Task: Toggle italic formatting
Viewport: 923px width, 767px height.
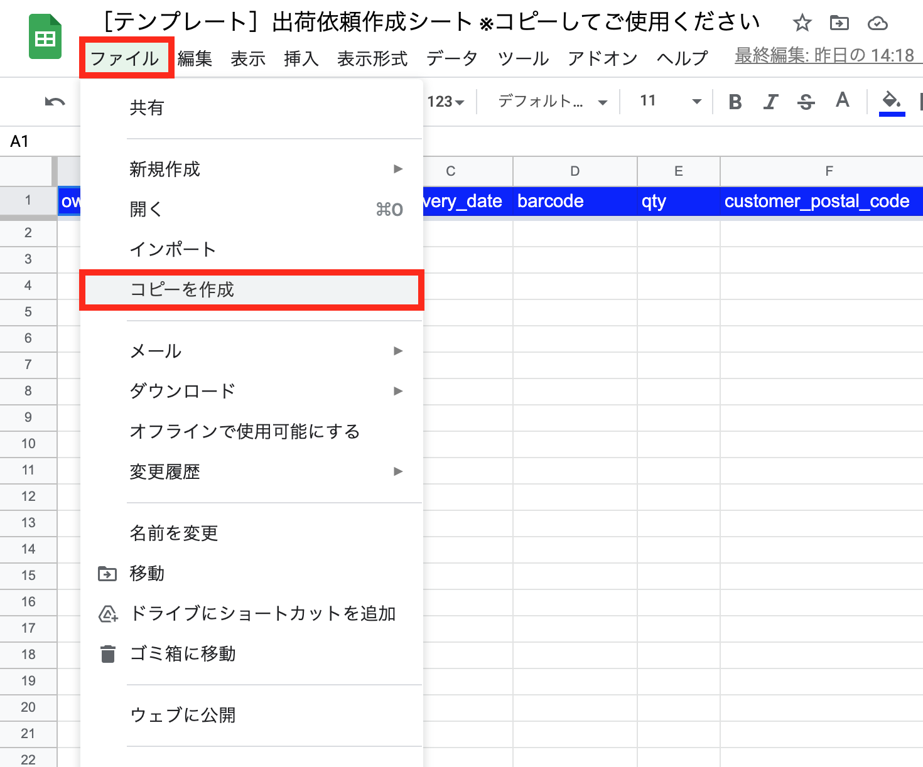Action: pos(770,102)
